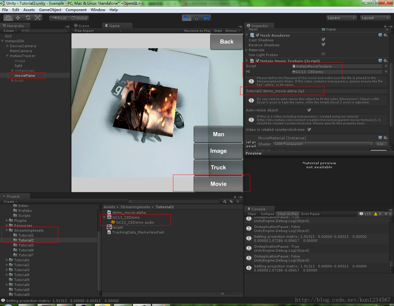Screen dimensions: 394x306
Task: Collapse GC13_CEDemo asset arrow
Action: click(x=104, y=217)
